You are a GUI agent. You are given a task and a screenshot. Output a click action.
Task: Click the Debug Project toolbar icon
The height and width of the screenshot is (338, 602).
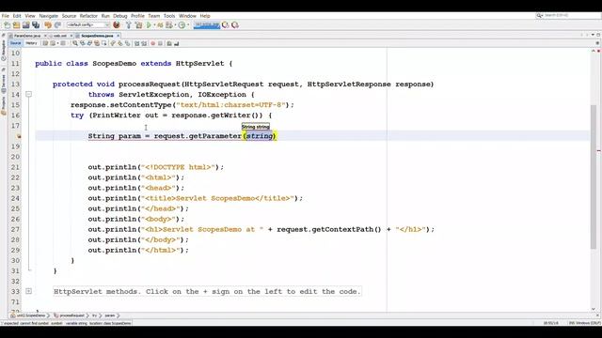coord(160,25)
